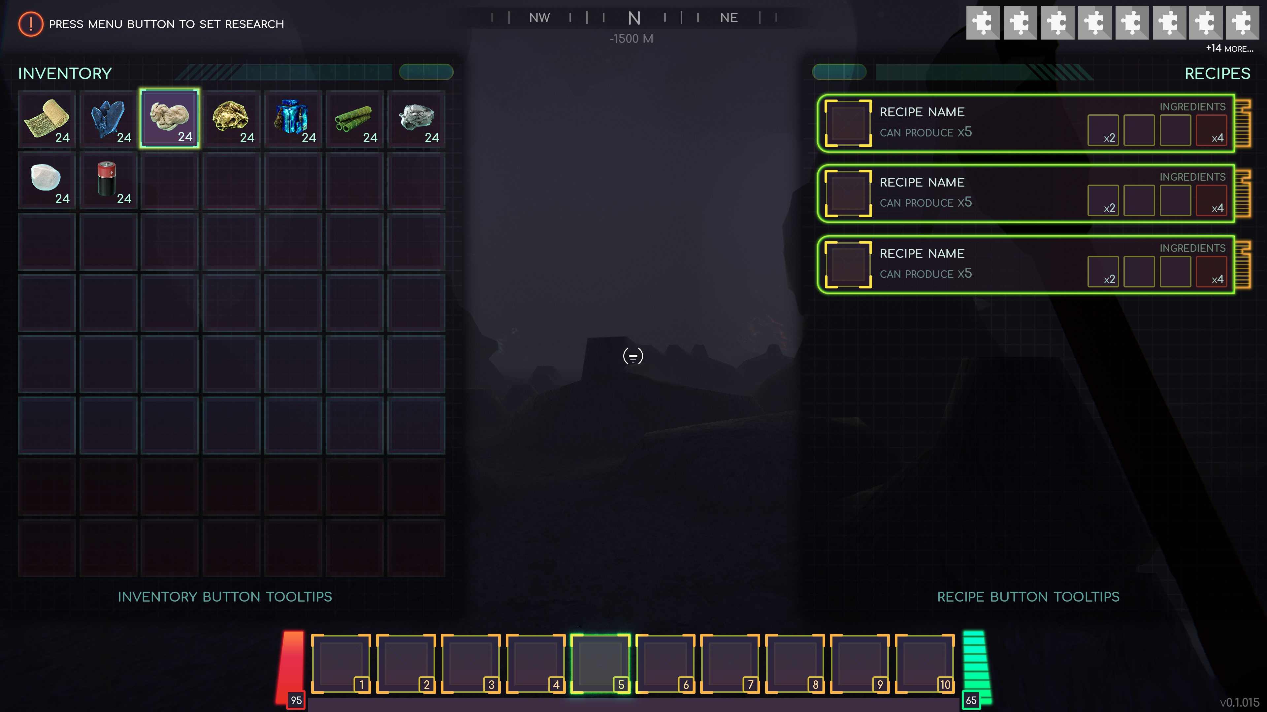Click third recipe's x2 ingredient slot
This screenshot has height=712, width=1267.
1103,272
